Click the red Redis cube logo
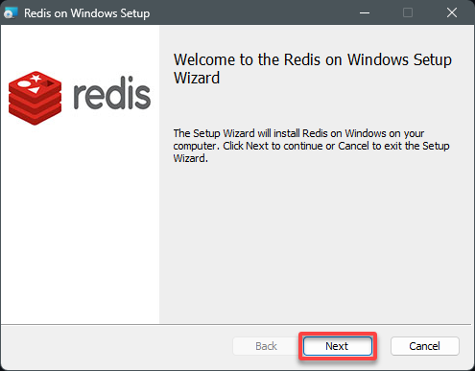The image size is (475, 371). click(35, 98)
